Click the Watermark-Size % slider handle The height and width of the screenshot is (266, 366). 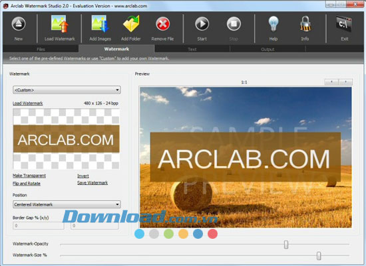319,255
